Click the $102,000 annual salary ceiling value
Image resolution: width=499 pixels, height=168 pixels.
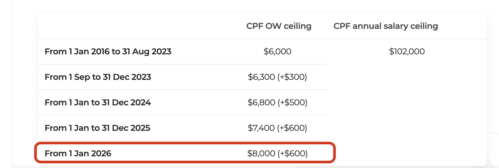[407, 51]
